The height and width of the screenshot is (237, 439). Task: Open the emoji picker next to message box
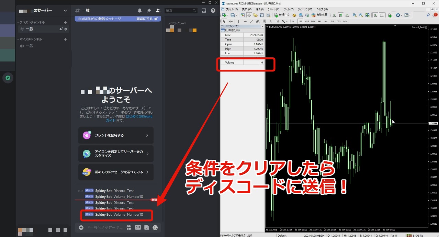pyautogui.click(x=155, y=227)
